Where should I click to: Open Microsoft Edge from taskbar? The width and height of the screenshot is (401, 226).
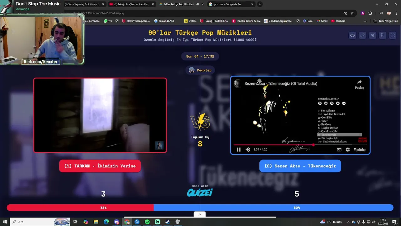(x=106, y=222)
